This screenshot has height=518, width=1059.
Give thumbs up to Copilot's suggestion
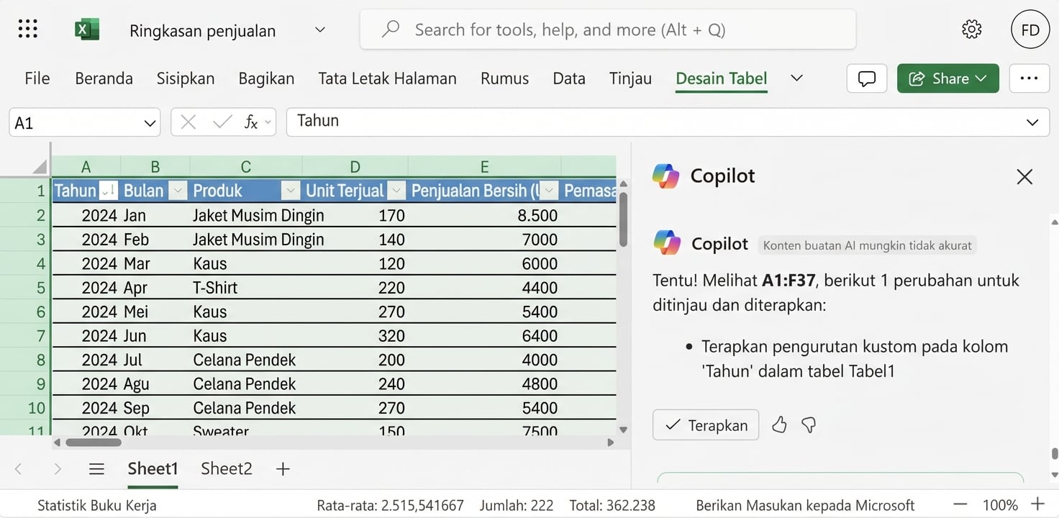coord(779,425)
